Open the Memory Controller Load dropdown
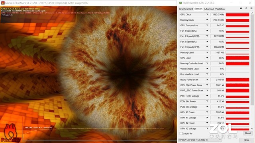 coord(207,64)
